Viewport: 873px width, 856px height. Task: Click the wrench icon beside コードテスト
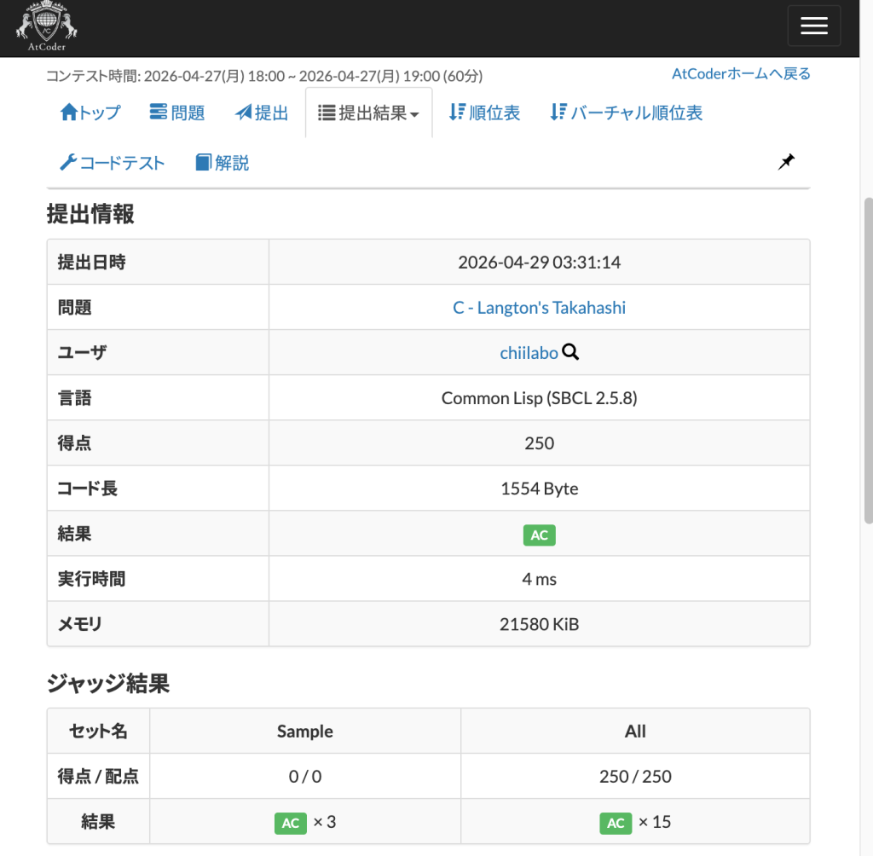[x=70, y=162]
